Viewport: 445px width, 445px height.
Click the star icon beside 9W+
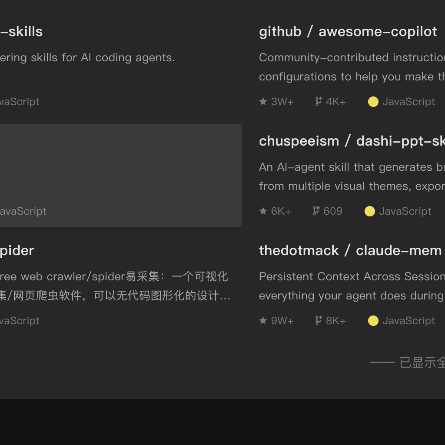click(x=263, y=320)
